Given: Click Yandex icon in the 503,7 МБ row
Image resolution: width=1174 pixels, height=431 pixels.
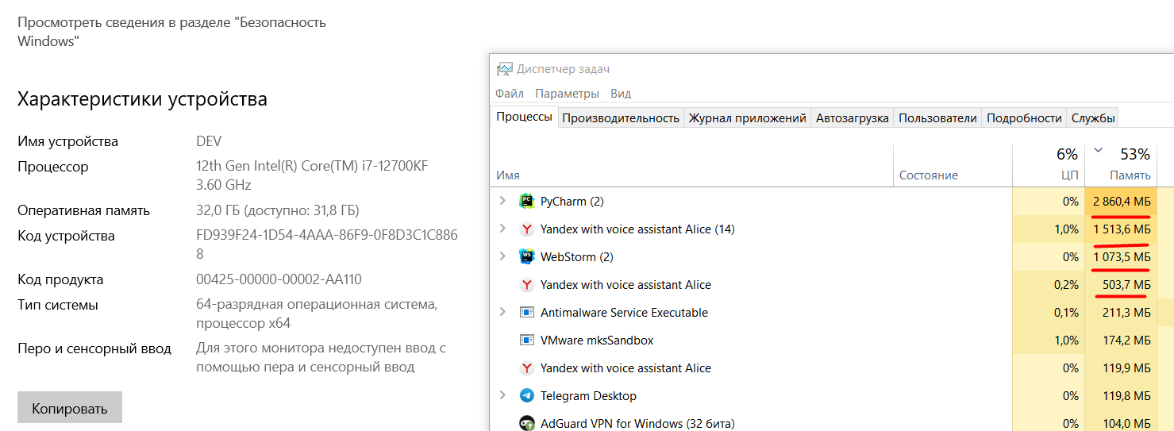Looking at the screenshot, I should [526, 285].
